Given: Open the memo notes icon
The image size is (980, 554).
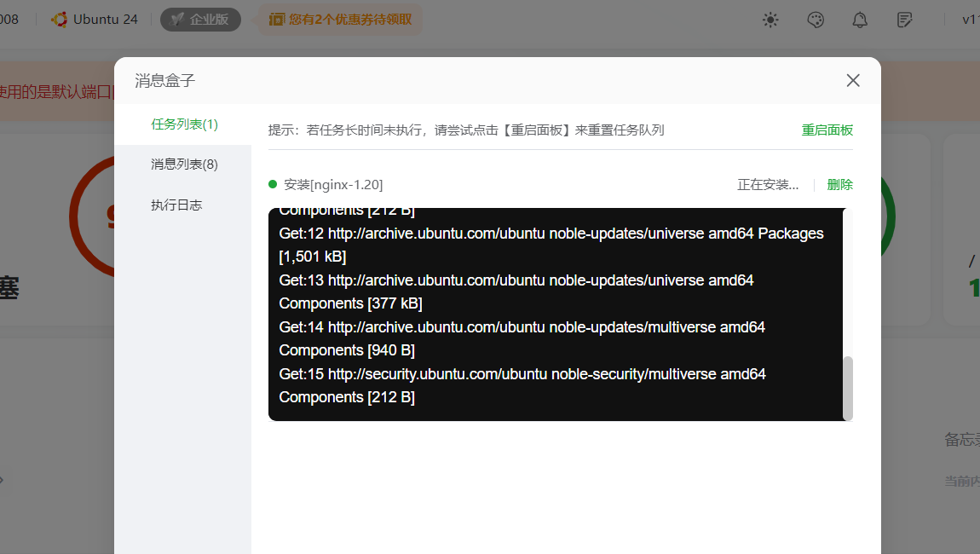Looking at the screenshot, I should pos(904,20).
